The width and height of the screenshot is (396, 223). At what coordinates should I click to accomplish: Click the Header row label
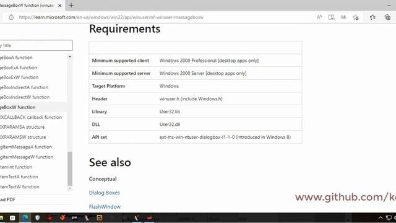[x=100, y=99]
